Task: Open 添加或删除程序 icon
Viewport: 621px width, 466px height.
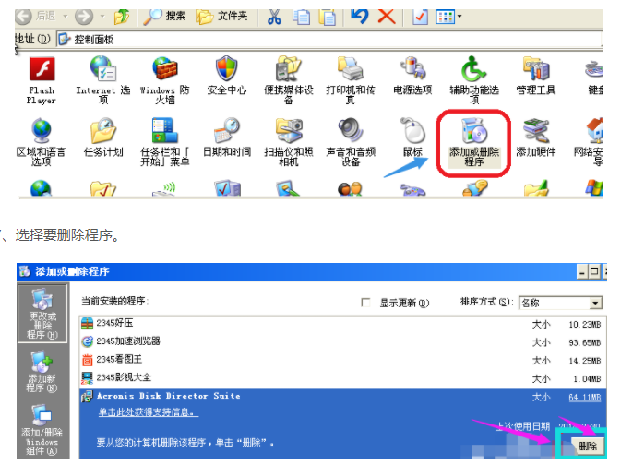Action: (x=473, y=133)
